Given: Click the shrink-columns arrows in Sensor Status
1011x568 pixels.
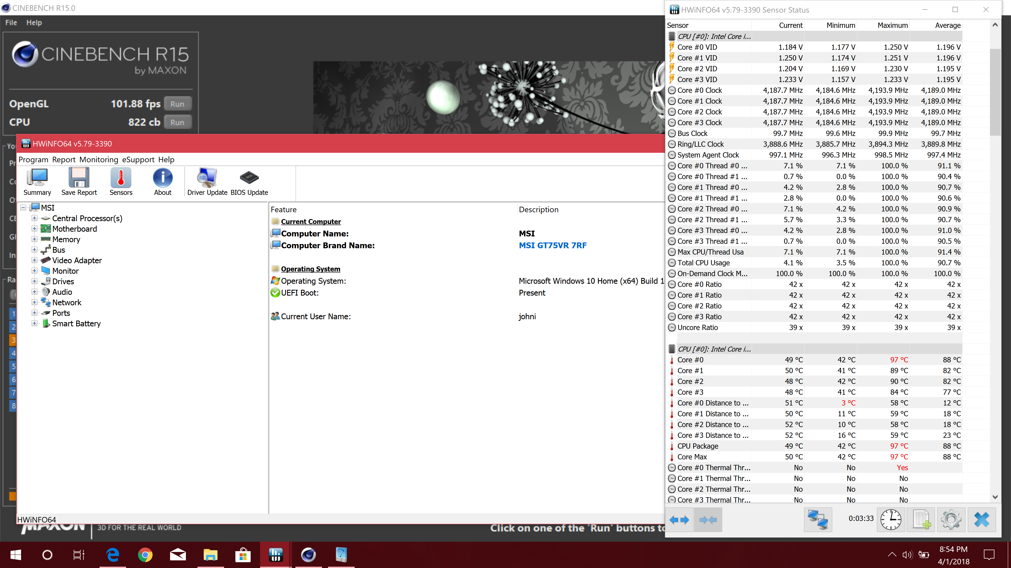Looking at the screenshot, I should tap(708, 520).
